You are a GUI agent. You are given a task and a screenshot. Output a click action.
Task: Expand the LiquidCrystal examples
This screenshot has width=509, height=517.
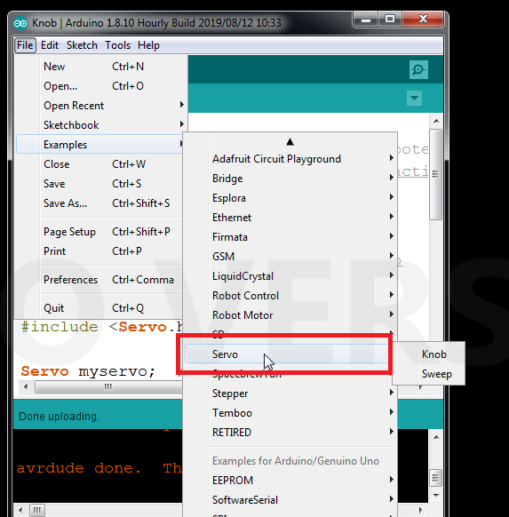click(290, 276)
